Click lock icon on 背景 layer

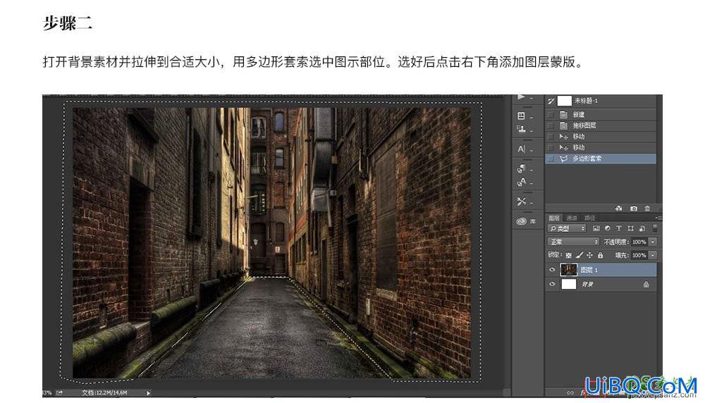(x=646, y=285)
